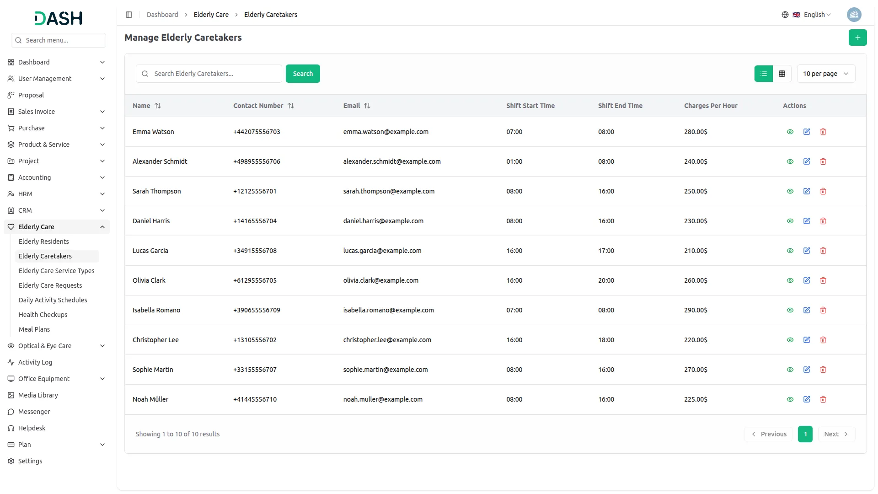The height and width of the screenshot is (494, 878).
Task: Open Elderly Care breadcrumb link
Action: 211,15
